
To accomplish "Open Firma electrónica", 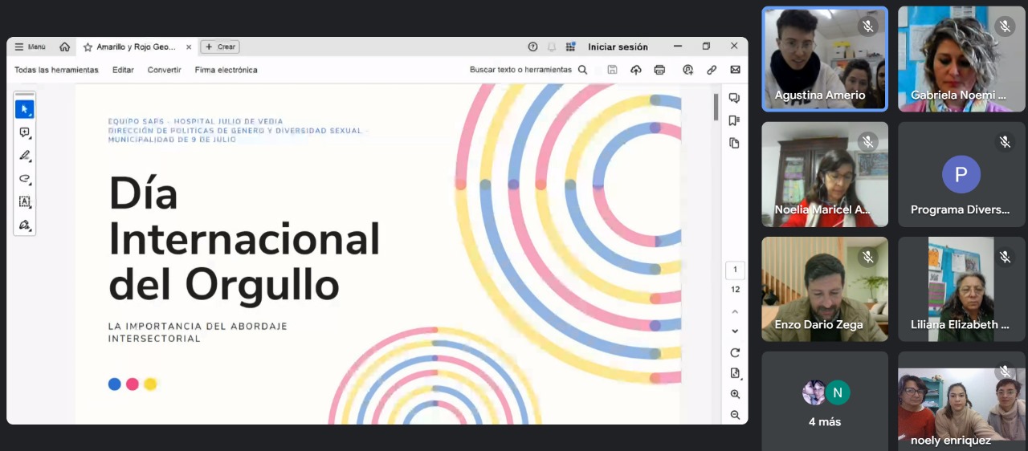I will point(226,70).
